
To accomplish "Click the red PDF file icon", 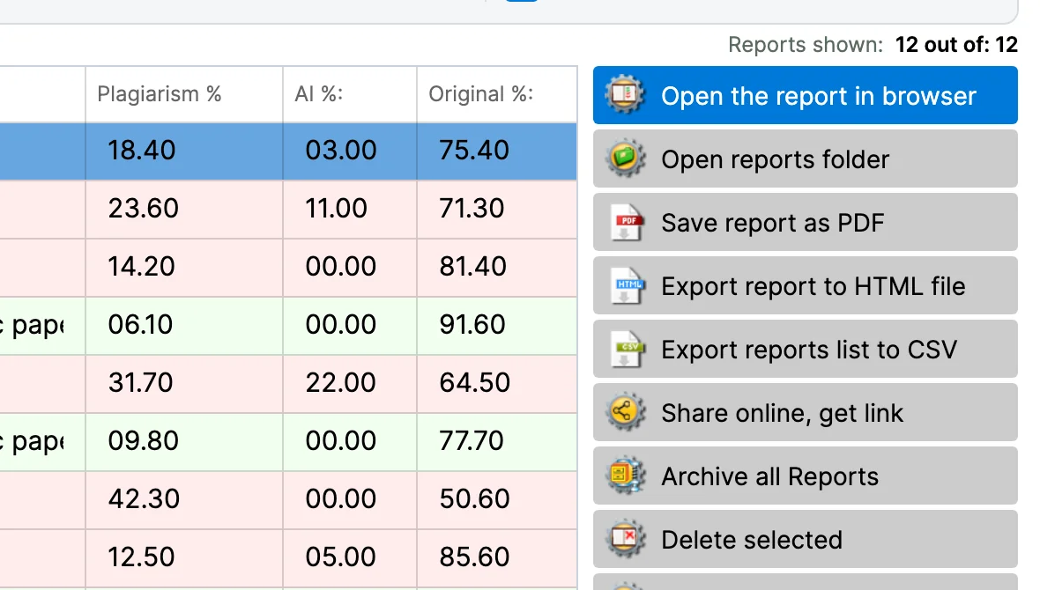I will pos(626,222).
